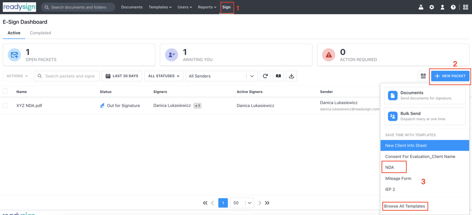
Task: Choose Bulk Send option
Action: click(425, 116)
